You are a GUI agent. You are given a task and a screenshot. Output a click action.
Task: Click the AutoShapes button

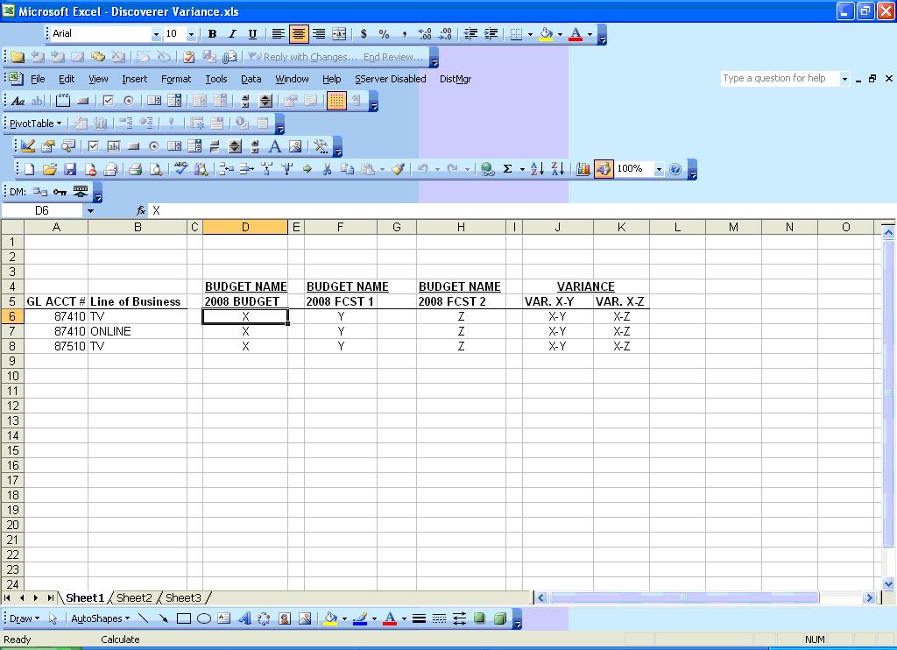(x=99, y=618)
